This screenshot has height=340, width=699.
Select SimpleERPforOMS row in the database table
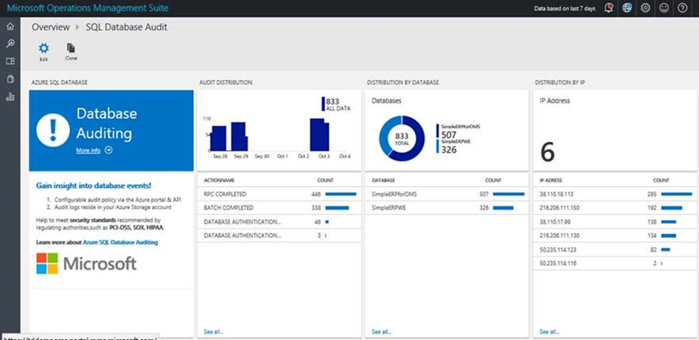(x=446, y=195)
